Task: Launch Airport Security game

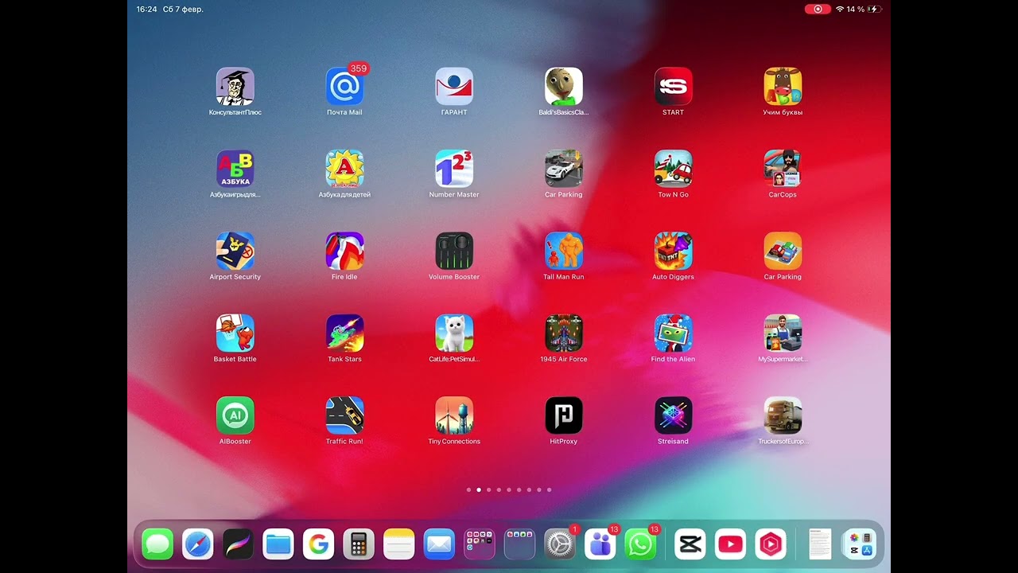Action: 235,251
